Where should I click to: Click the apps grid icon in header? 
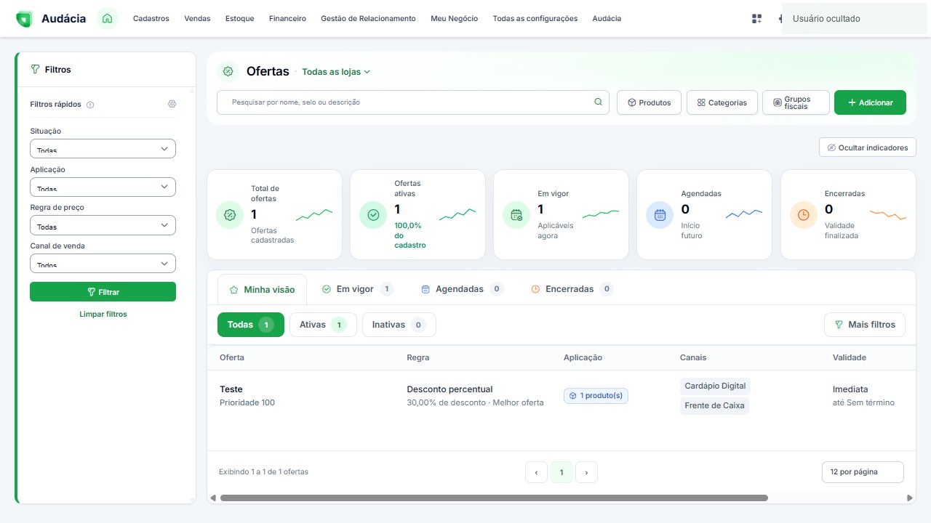(x=756, y=19)
